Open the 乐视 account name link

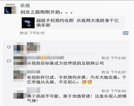(25, 6)
